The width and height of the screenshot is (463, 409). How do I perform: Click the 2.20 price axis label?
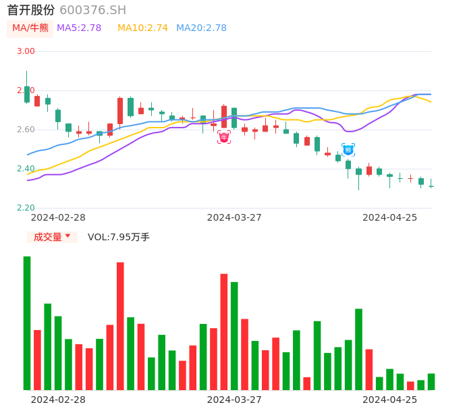(26, 208)
